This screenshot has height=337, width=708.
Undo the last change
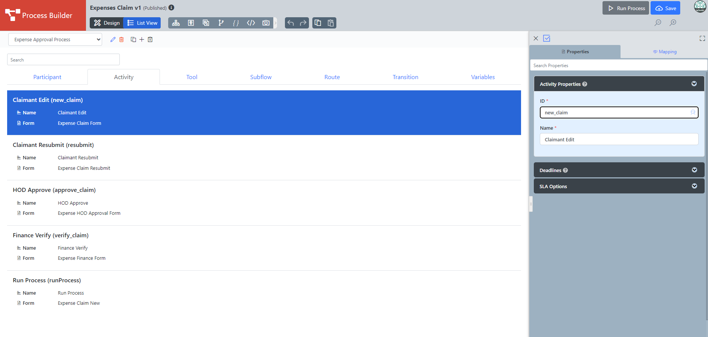pos(291,23)
